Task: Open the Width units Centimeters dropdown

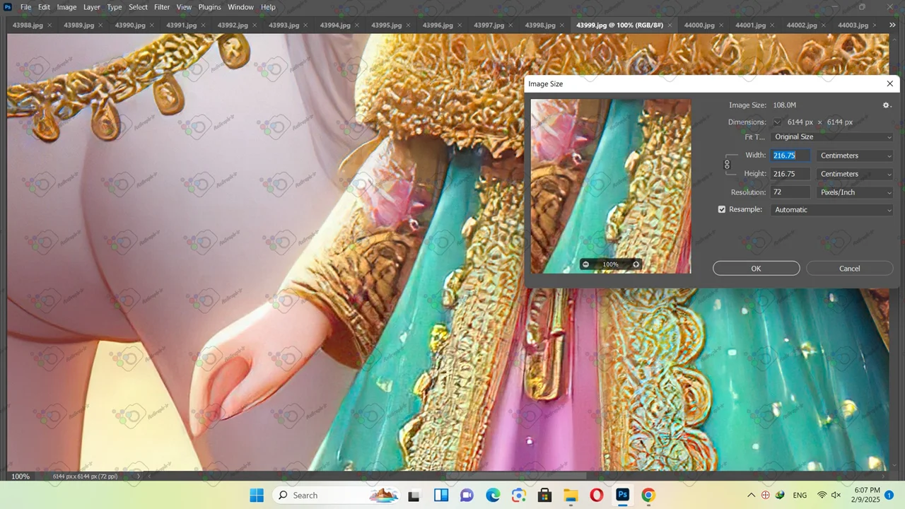Action: click(855, 156)
